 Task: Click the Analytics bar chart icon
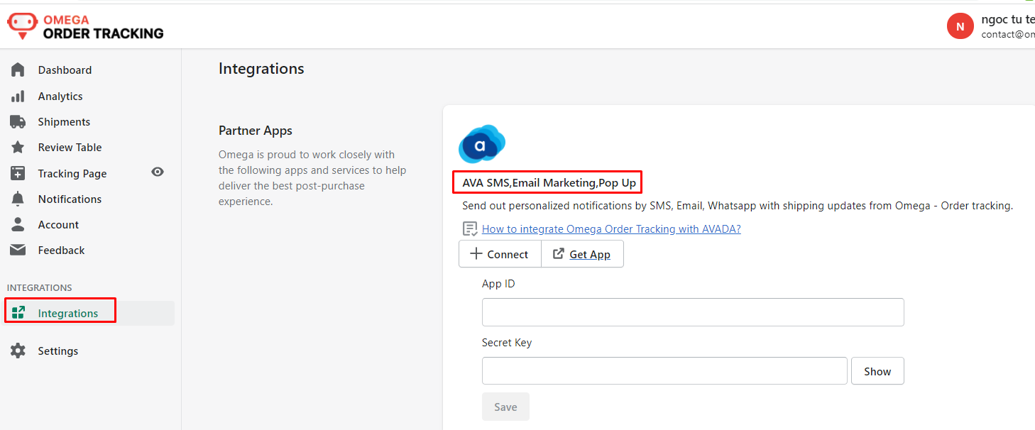tap(18, 96)
